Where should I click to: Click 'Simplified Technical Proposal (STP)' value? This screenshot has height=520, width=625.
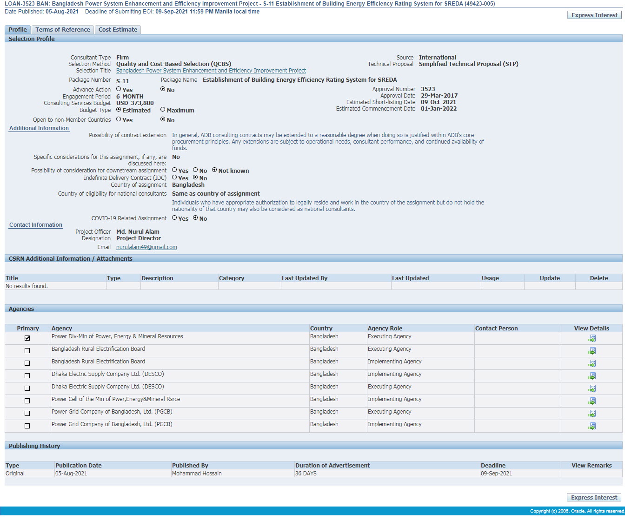[468, 64]
